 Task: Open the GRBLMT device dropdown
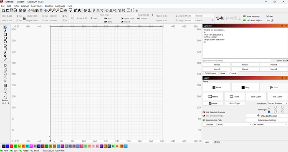(270, 125)
